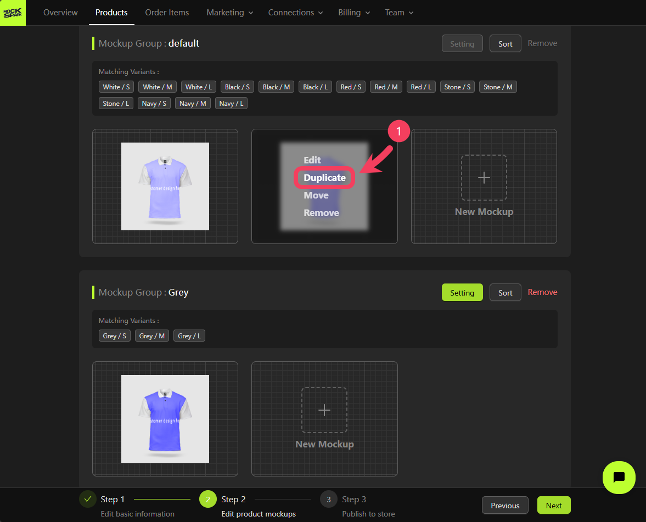Screen dimensions: 646x522
Task: Click Setting button for default group
Action: pos(462,44)
